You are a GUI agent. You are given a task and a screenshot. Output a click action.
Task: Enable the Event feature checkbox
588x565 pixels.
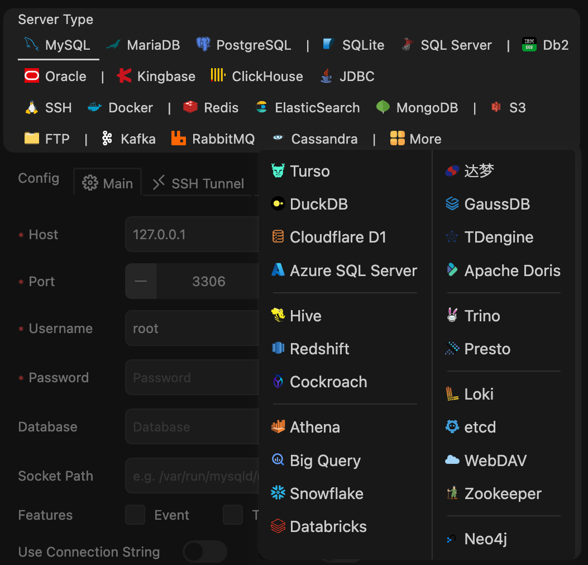[x=135, y=515]
